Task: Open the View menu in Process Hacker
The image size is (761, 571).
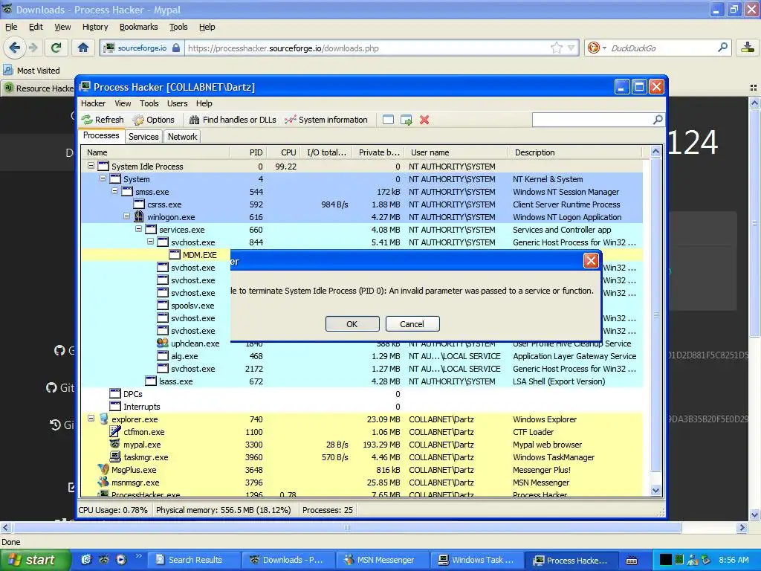Action: 123,103
